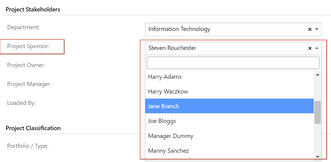Screen dimensions: 331x162
Task: Collapse the Project Sponsor dropdown arrow
Action: [x=317, y=48]
